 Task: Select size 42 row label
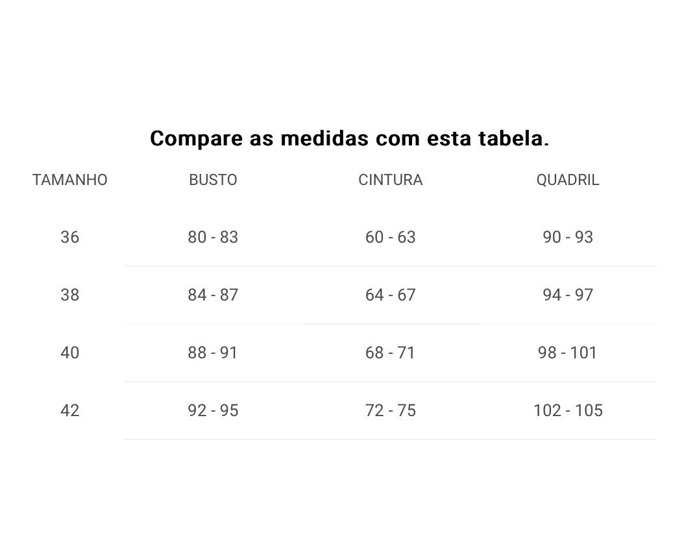[70, 410]
